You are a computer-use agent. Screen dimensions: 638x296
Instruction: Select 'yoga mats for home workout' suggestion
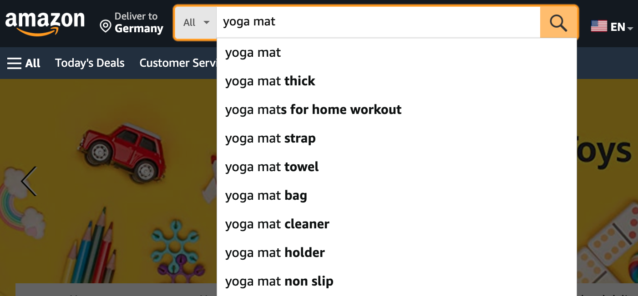pos(313,109)
